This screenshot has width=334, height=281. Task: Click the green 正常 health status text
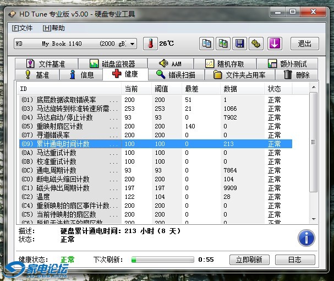pos(68,260)
